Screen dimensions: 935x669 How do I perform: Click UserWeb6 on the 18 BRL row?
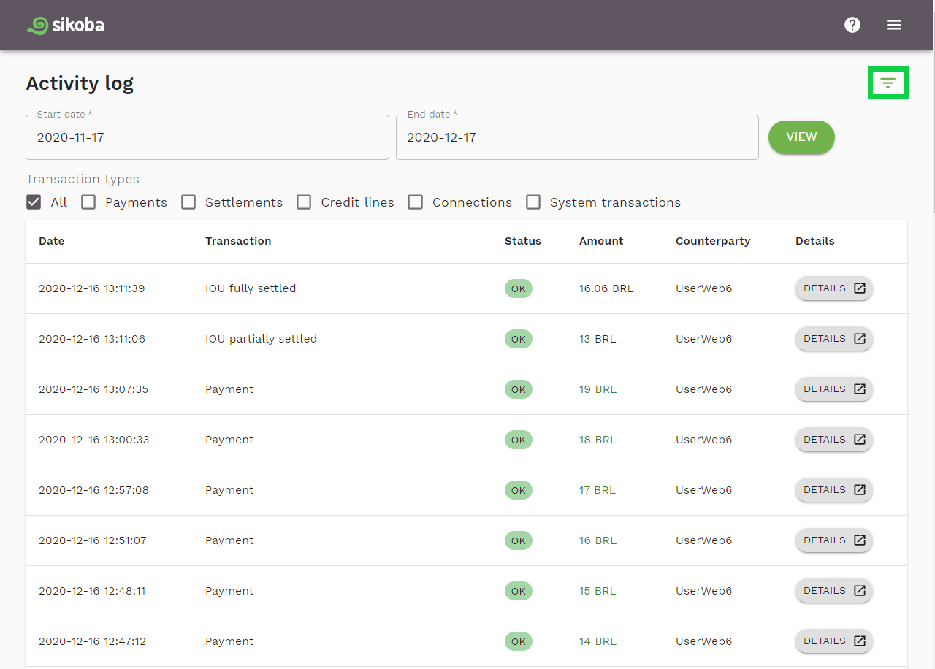point(703,440)
